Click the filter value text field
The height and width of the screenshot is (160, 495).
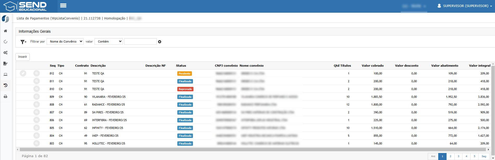140,41
